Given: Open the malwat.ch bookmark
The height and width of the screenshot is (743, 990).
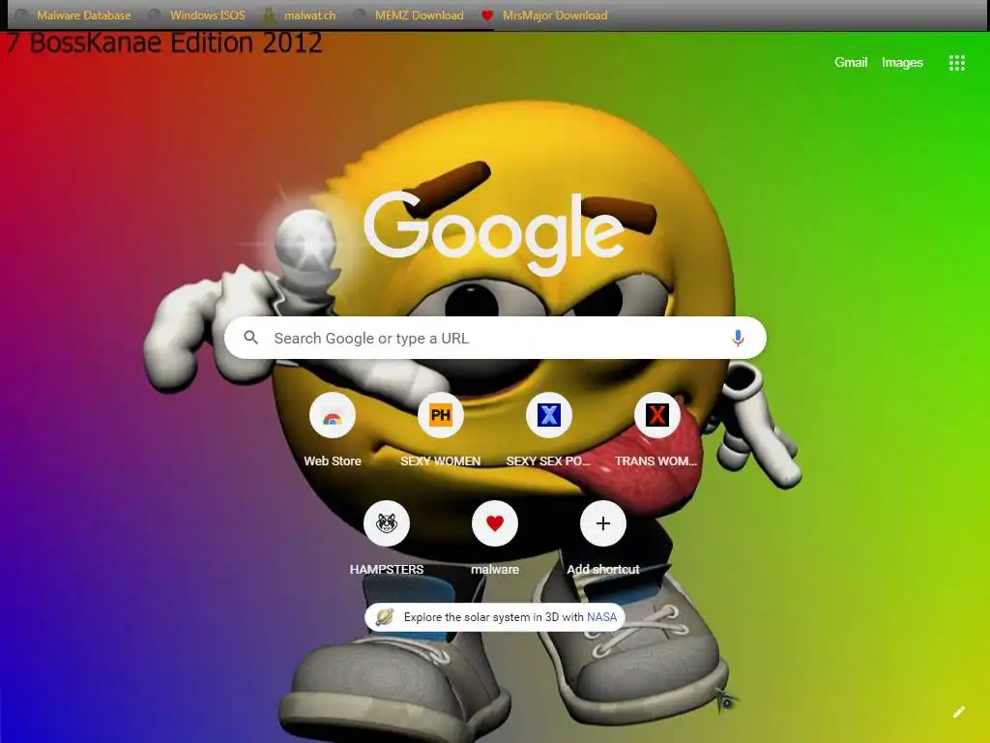Looking at the screenshot, I should pos(300,15).
